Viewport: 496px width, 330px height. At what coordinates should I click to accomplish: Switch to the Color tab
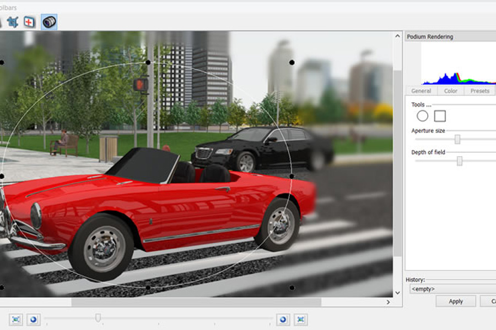click(x=451, y=91)
